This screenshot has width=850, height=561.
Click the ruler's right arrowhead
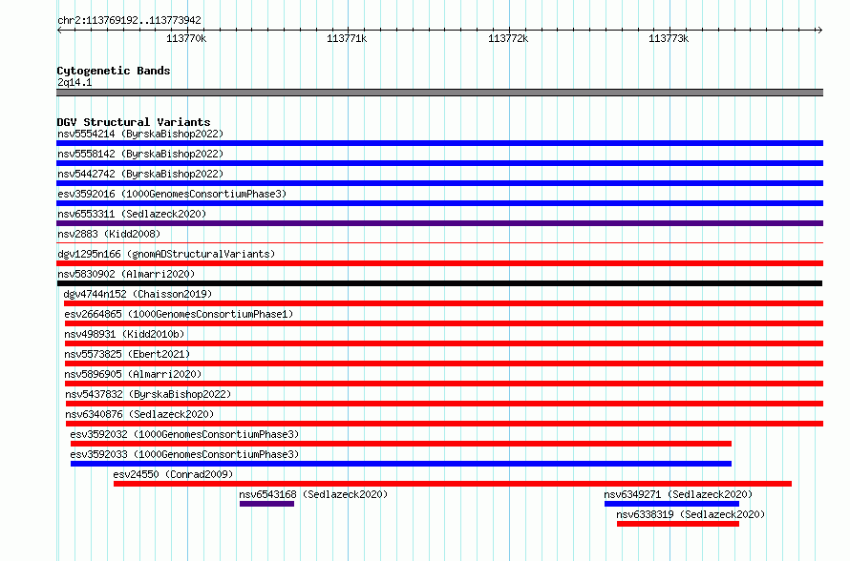819,30
